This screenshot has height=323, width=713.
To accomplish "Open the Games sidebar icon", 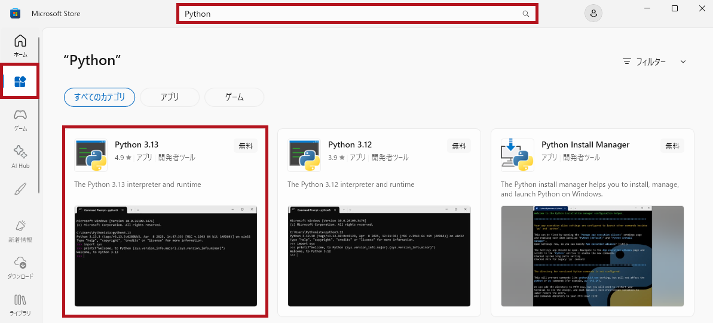I will [20, 115].
